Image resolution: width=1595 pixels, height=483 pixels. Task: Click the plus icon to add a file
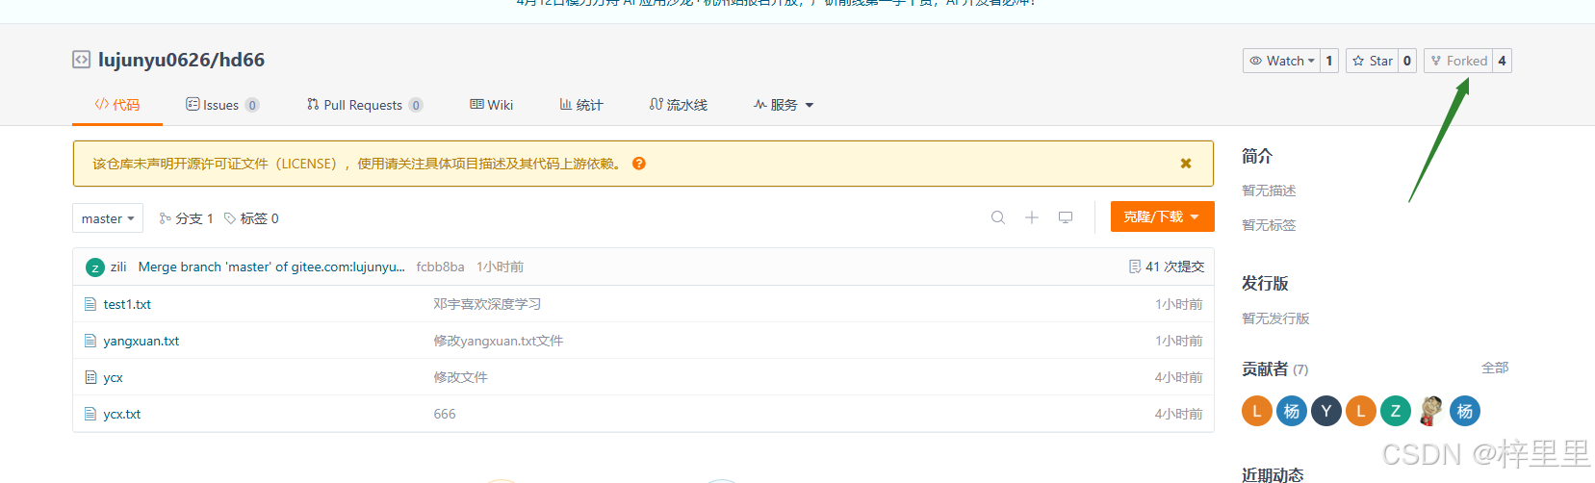pos(1032,217)
